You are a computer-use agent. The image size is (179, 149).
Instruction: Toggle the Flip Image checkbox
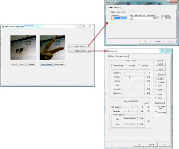(x=126, y=65)
